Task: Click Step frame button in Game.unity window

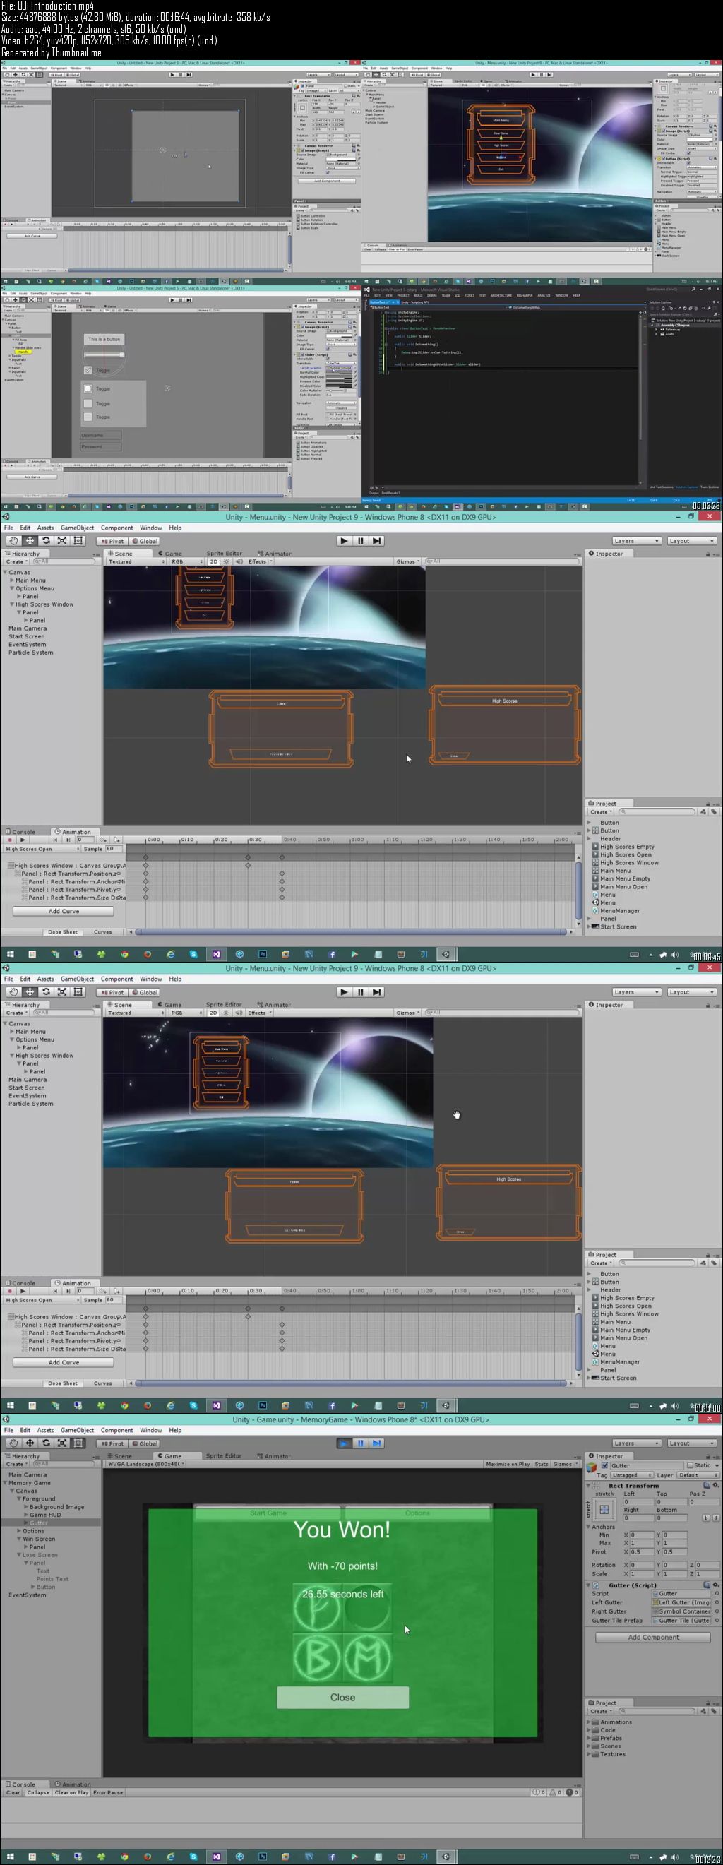Action: 376,1443
